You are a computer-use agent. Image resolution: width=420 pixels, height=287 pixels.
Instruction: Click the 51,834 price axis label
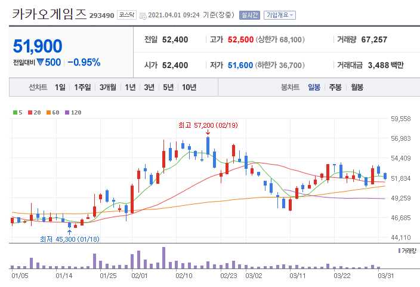pos(401,178)
